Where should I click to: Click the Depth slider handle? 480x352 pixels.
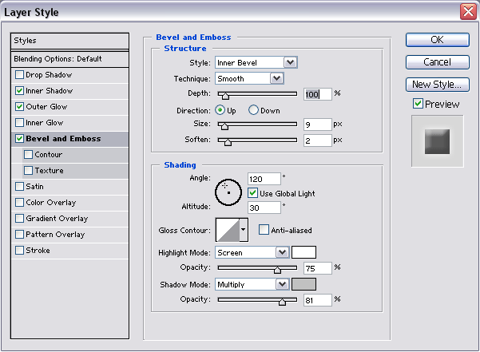point(225,96)
